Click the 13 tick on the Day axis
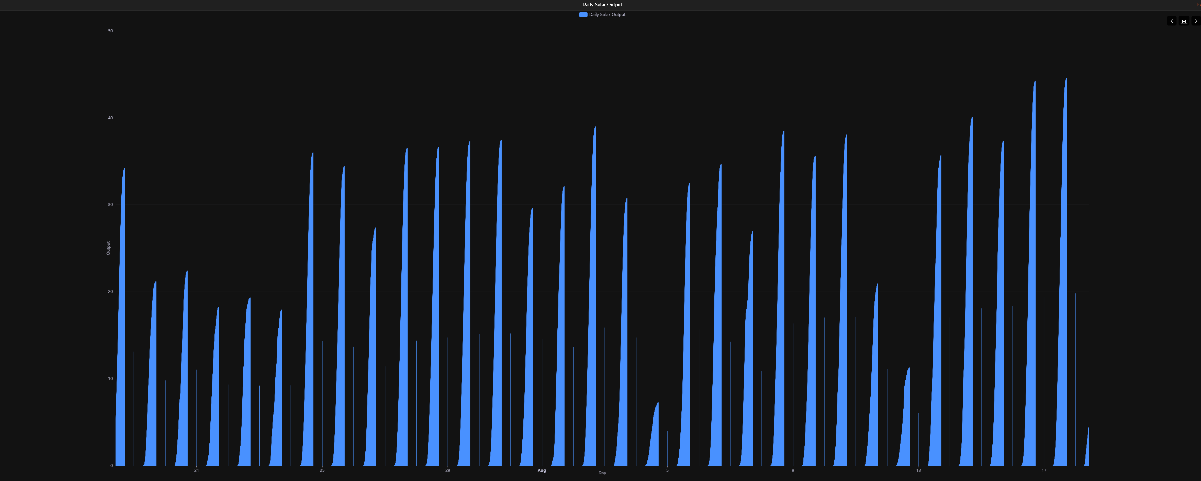This screenshot has height=481, width=1201. click(x=918, y=470)
